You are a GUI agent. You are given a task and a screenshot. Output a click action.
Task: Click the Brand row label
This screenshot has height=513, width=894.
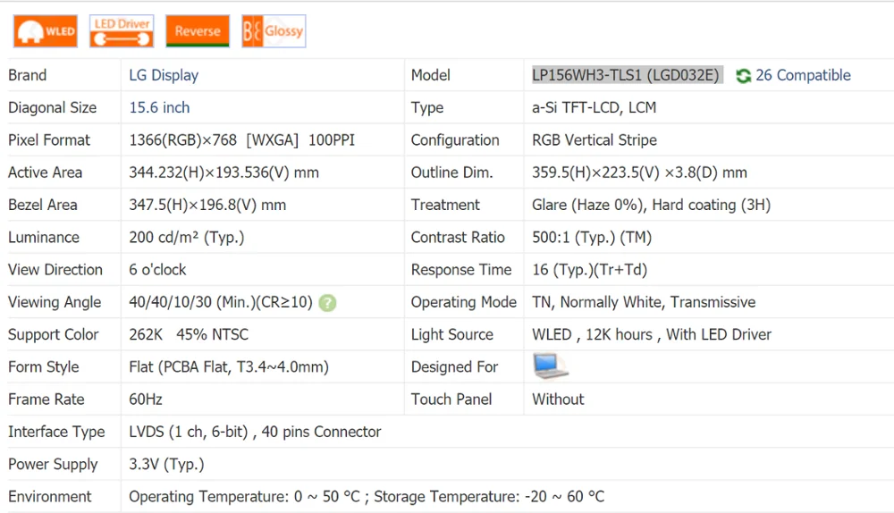(x=28, y=75)
